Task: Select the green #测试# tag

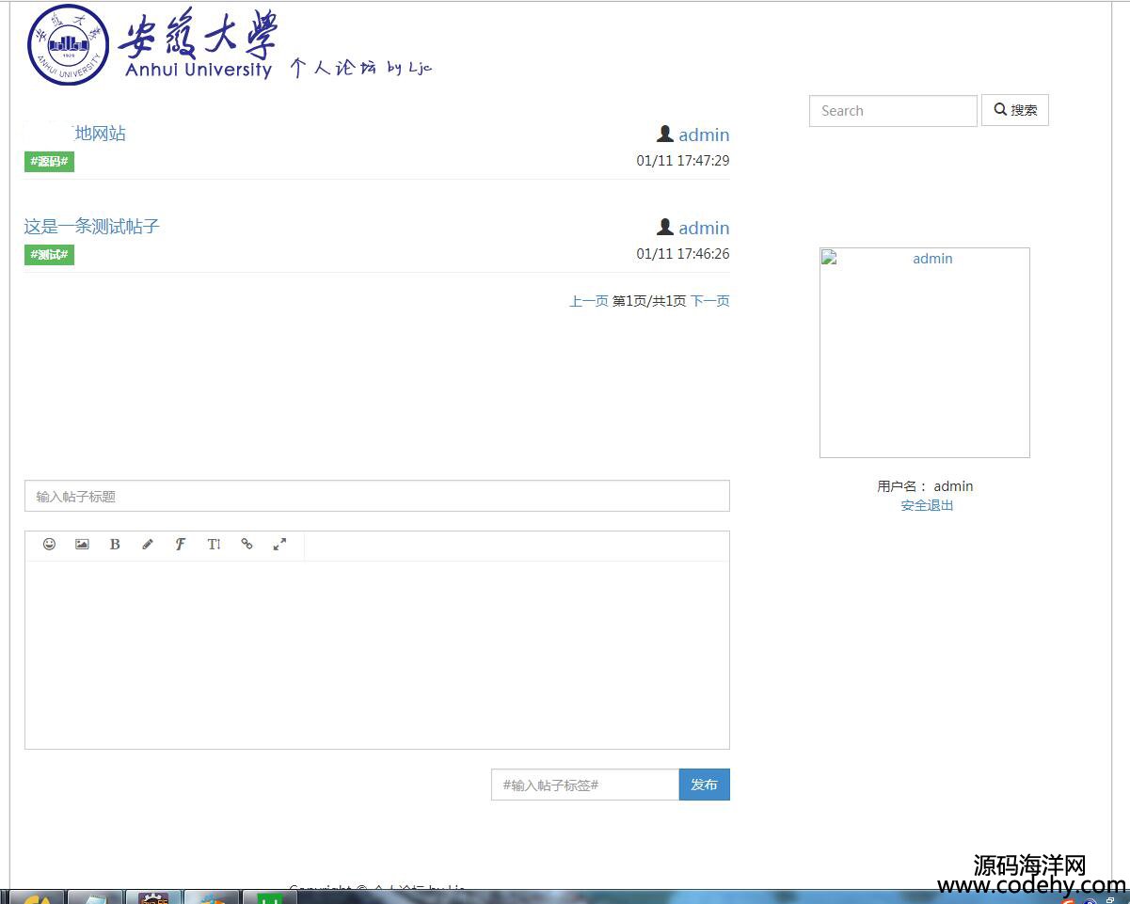Action: [49, 255]
